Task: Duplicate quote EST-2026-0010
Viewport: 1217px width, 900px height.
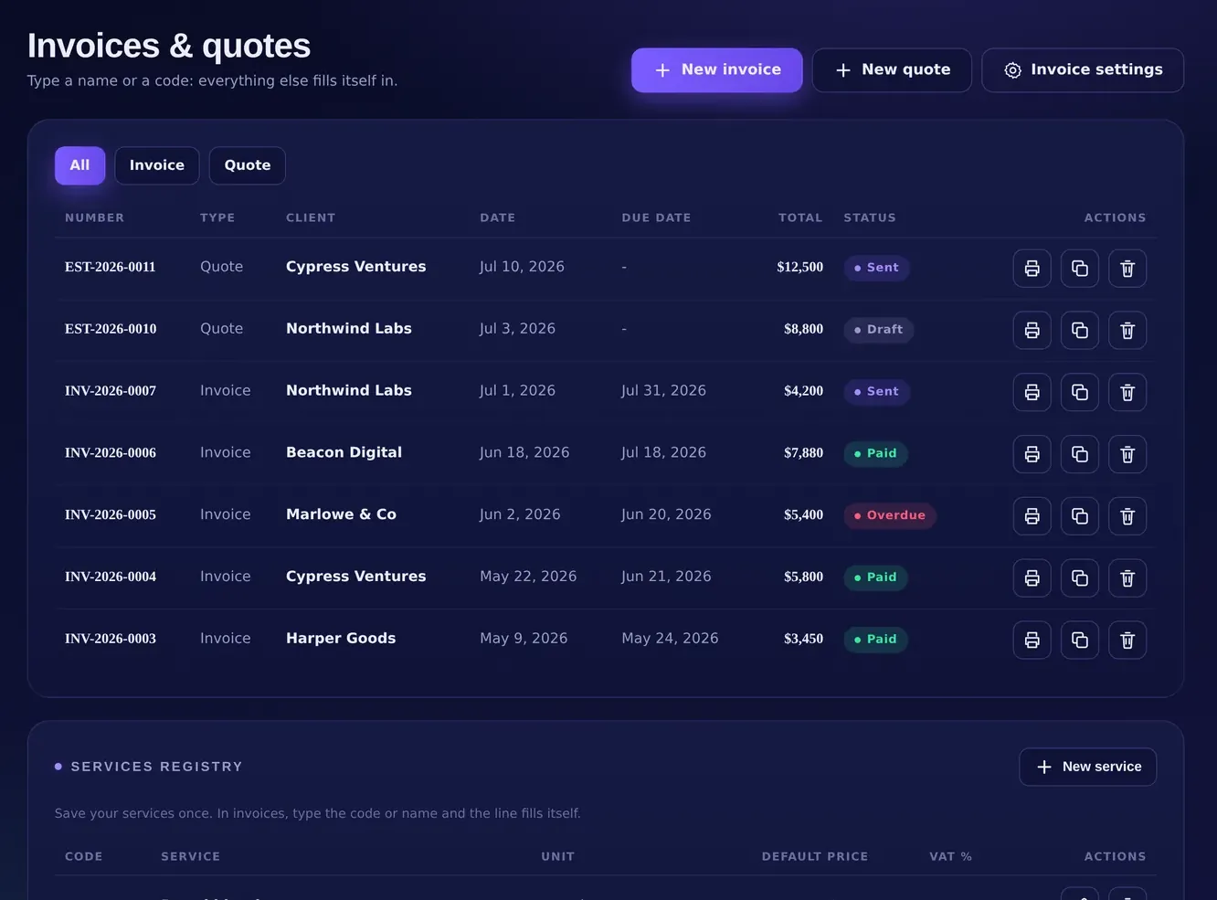Action: tap(1079, 331)
